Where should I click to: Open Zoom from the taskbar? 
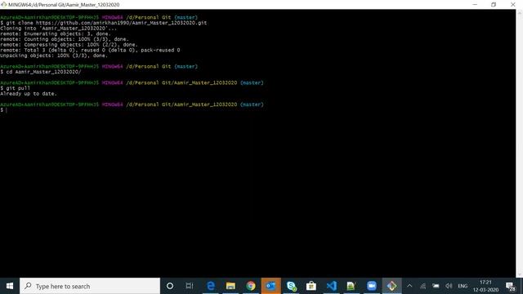[372, 286]
